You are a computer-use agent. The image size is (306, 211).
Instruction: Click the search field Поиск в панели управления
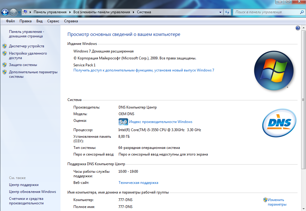pyautogui.click(x=267, y=12)
